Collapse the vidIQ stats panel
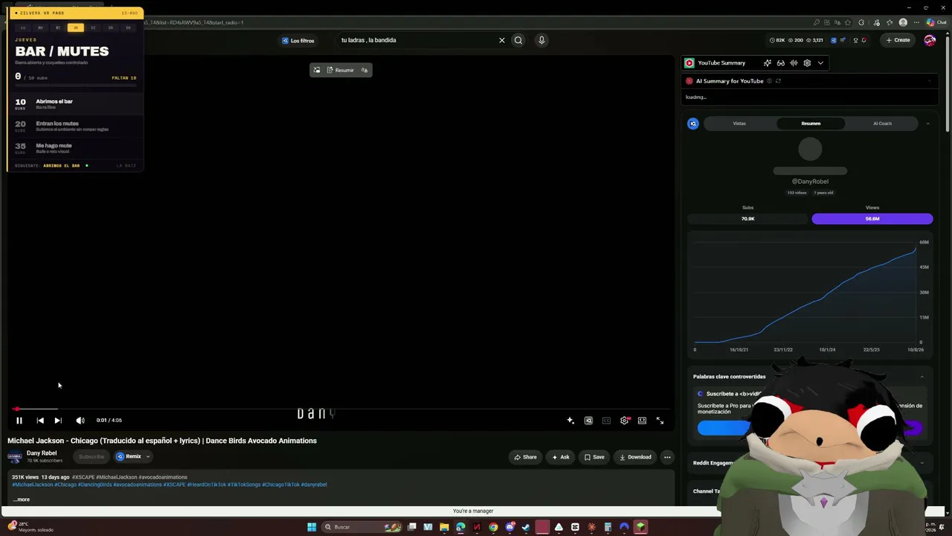The image size is (952, 536). 927,124
